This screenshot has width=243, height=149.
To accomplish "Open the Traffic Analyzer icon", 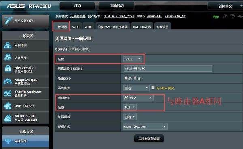I will tap(8, 93).
